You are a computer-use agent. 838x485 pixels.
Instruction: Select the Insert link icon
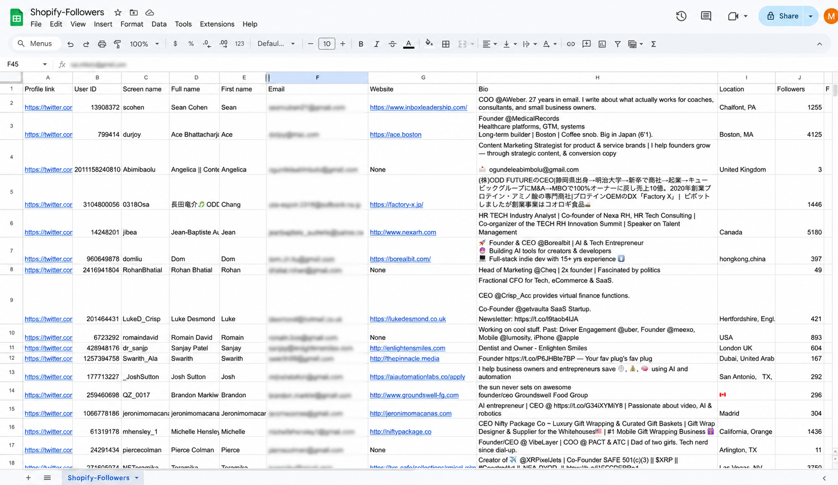[571, 44]
